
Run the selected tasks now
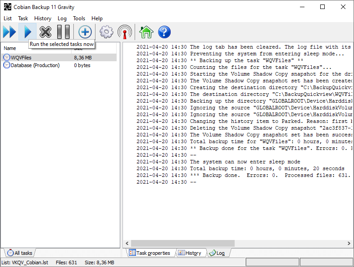pyautogui.click(x=27, y=32)
